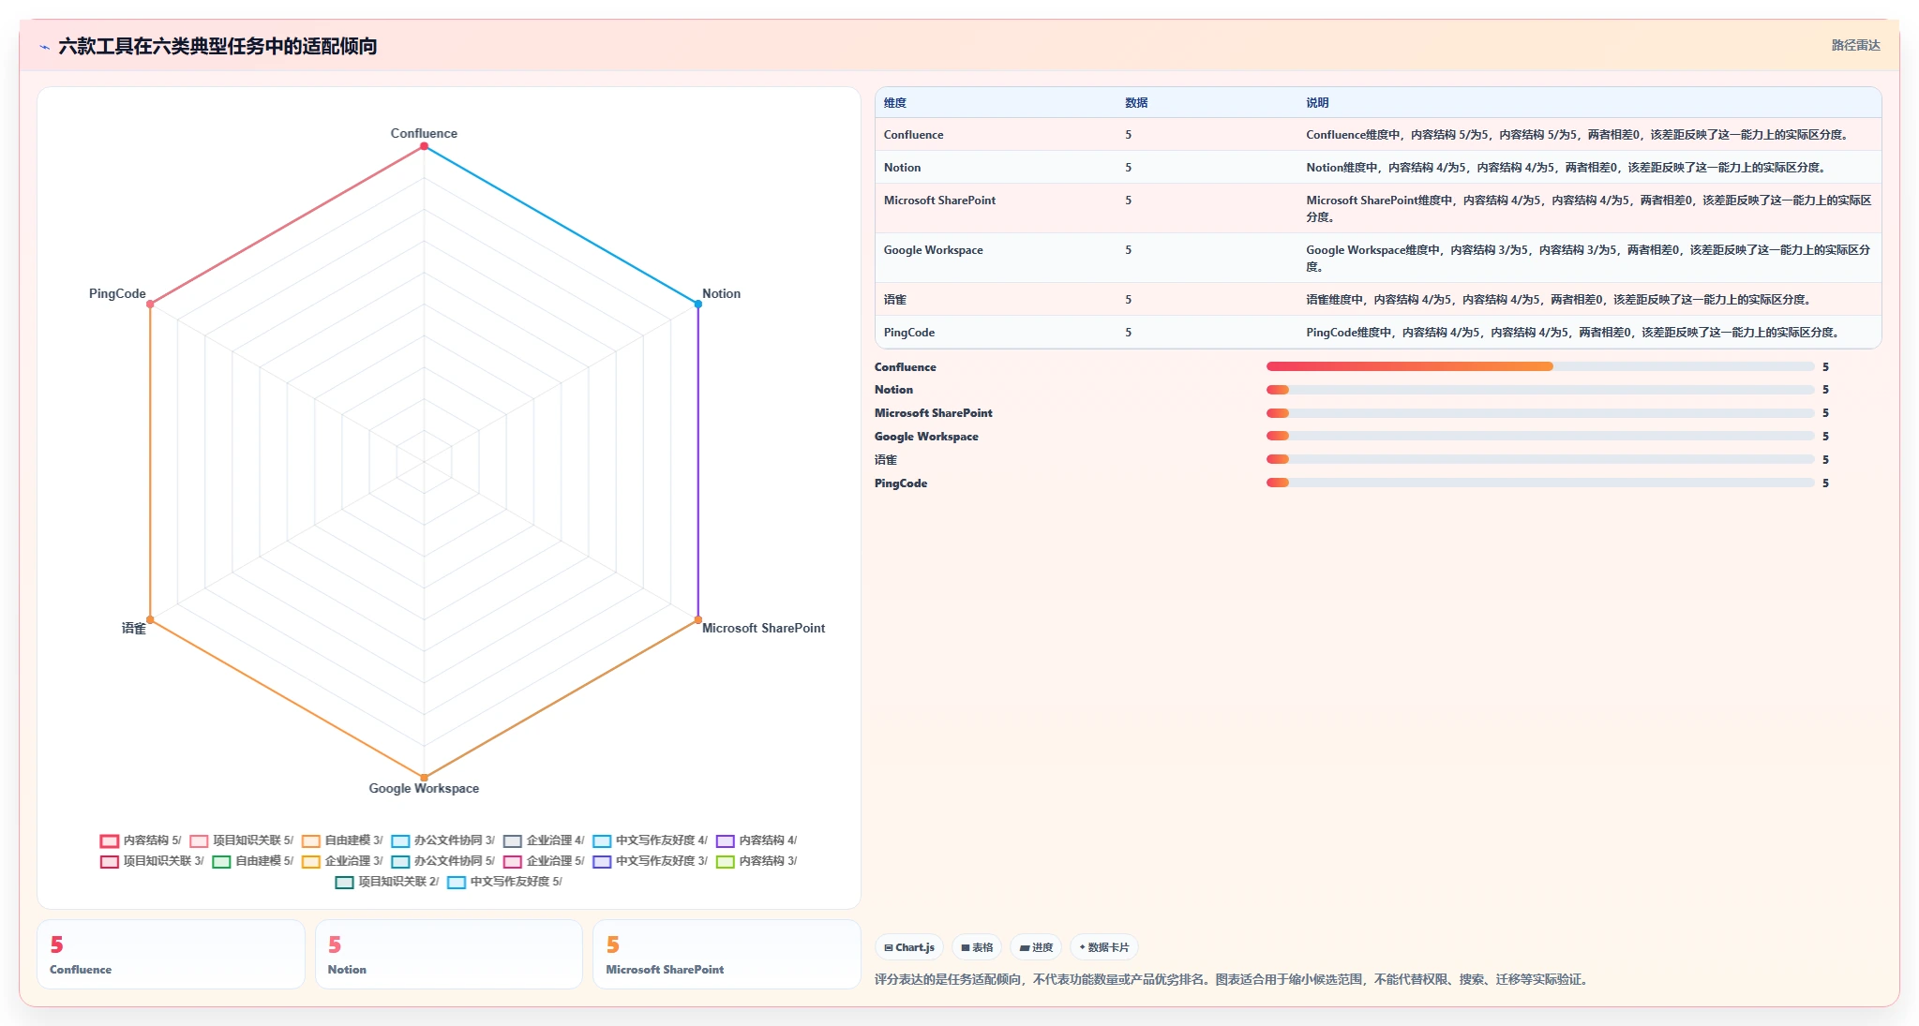Click the Google Workspace progress bar
Image resolution: width=1919 pixels, height=1026 pixels.
1540,436
